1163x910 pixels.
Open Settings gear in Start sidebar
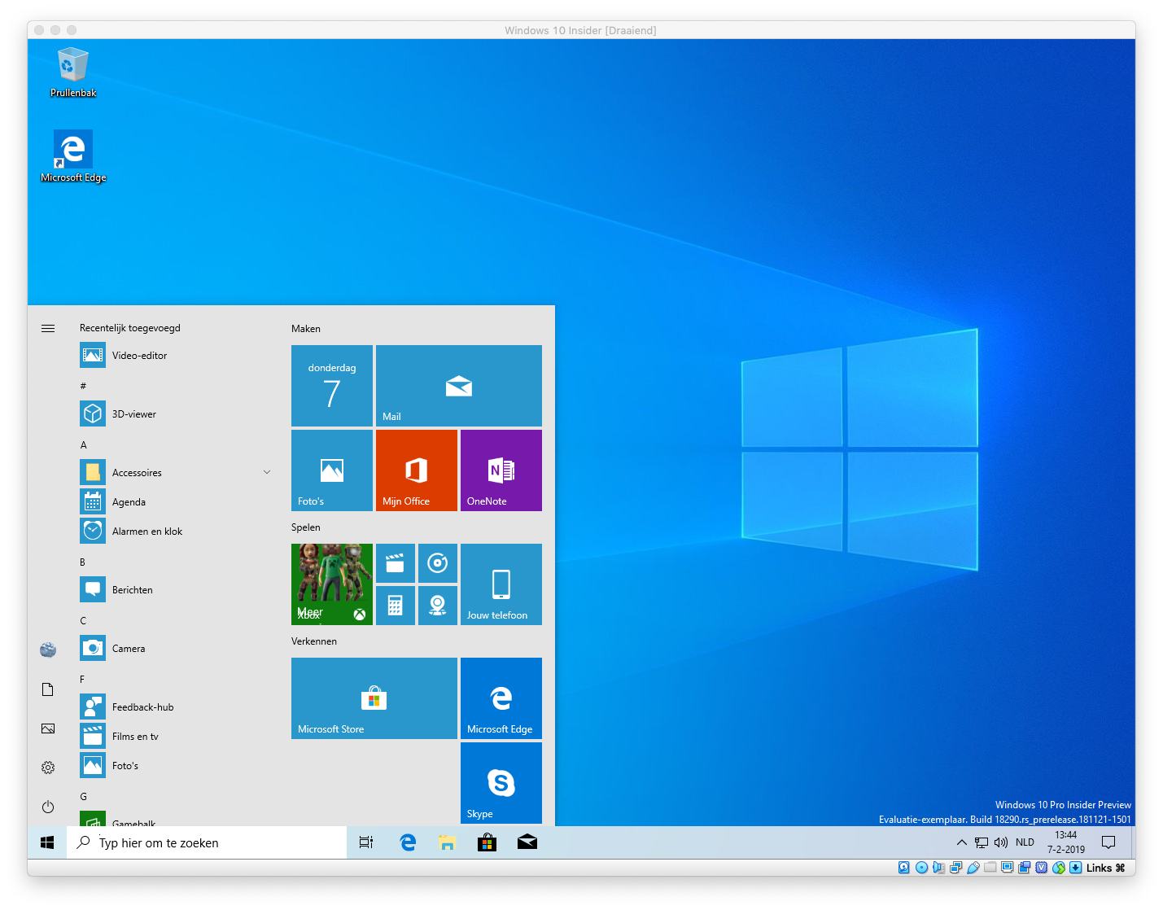point(48,768)
